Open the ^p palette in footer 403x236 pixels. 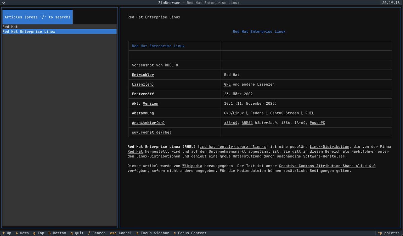point(389,233)
